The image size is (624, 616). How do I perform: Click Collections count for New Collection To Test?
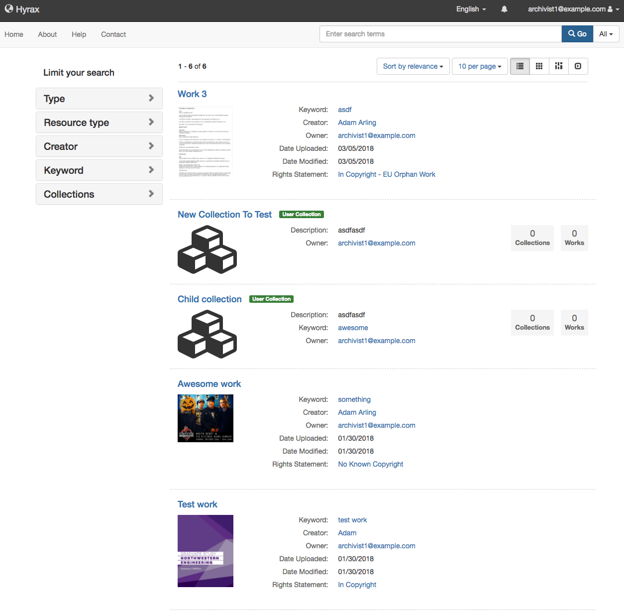coord(532,238)
